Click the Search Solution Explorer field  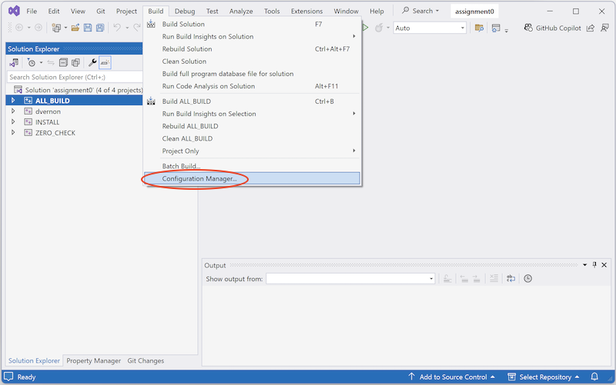[x=73, y=77]
